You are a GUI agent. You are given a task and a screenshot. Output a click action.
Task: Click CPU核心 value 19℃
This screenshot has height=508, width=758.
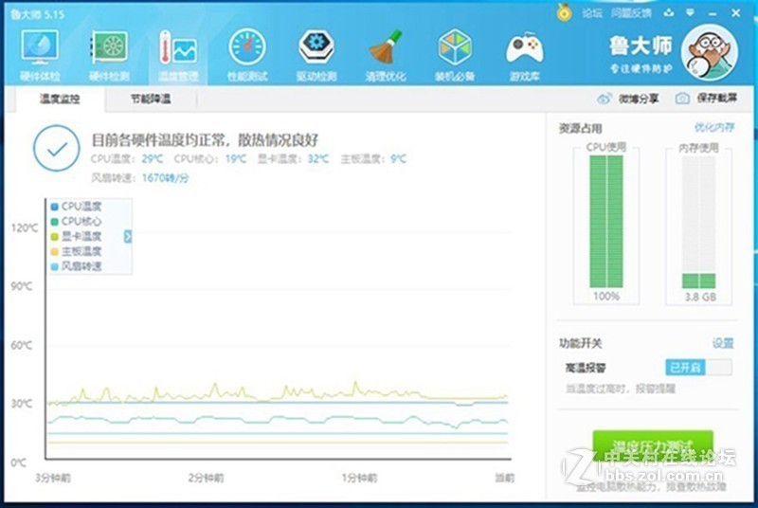[x=236, y=159]
